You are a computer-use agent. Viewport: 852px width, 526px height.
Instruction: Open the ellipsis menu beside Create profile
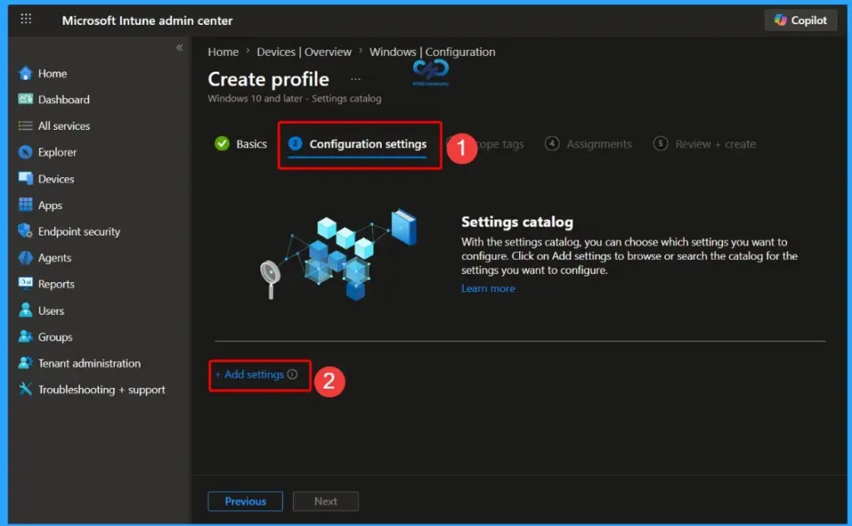(x=355, y=79)
